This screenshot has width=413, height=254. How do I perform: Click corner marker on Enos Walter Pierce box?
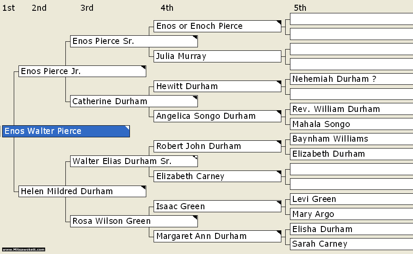(128, 127)
